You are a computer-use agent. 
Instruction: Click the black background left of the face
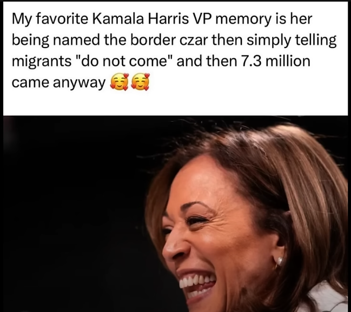click(x=74, y=212)
